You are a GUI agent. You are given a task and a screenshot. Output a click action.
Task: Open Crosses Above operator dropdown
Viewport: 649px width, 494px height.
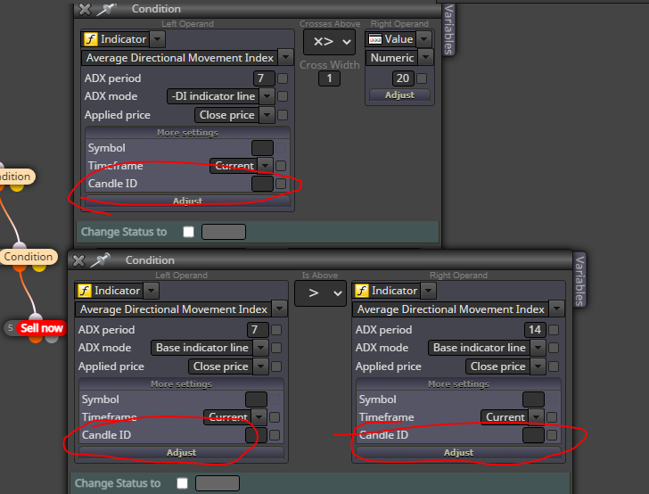click(x=329, y=42)
